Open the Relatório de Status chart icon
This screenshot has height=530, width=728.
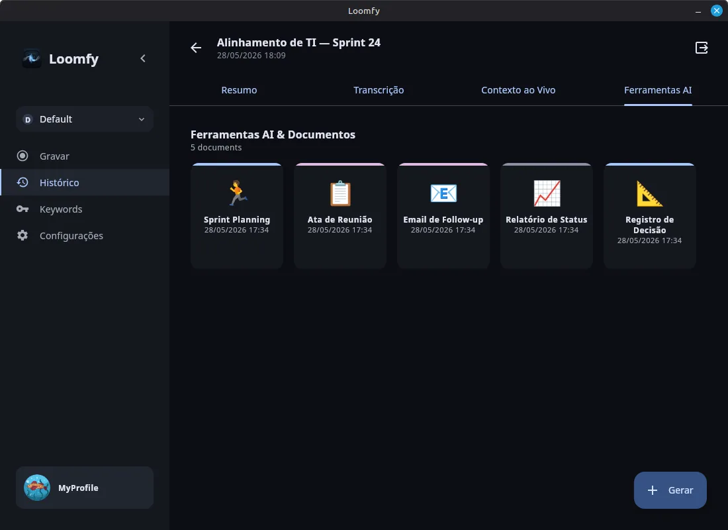547,193
